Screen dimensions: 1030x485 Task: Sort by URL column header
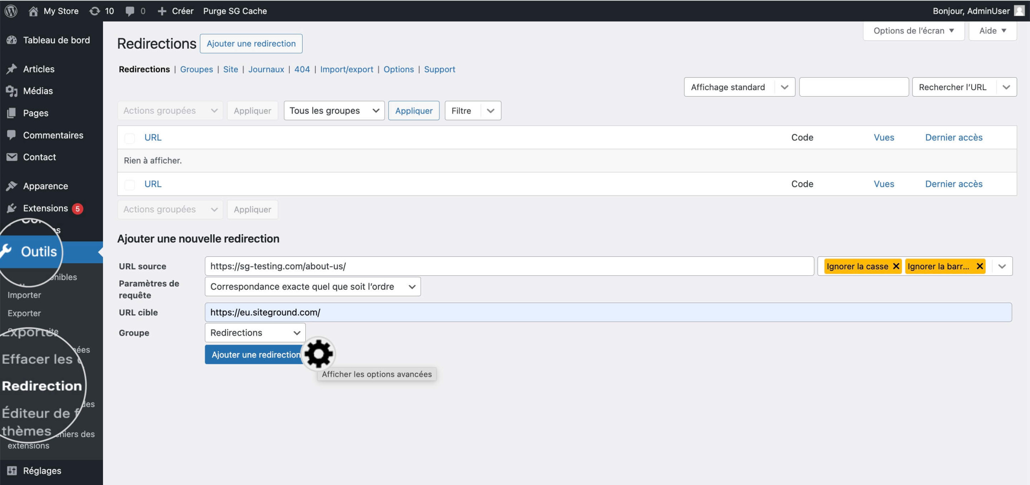153,137
